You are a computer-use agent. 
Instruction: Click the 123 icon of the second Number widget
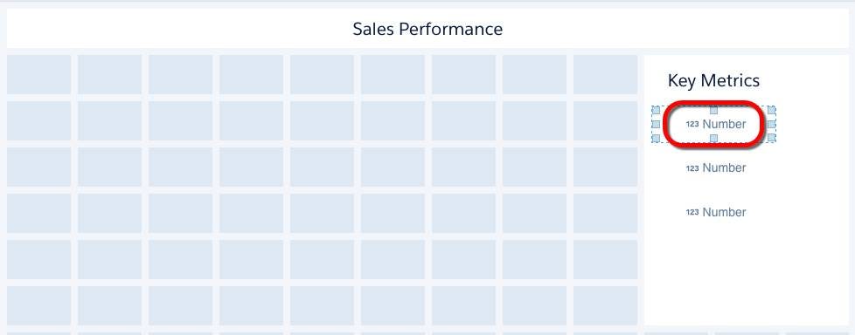coord(692,168)
